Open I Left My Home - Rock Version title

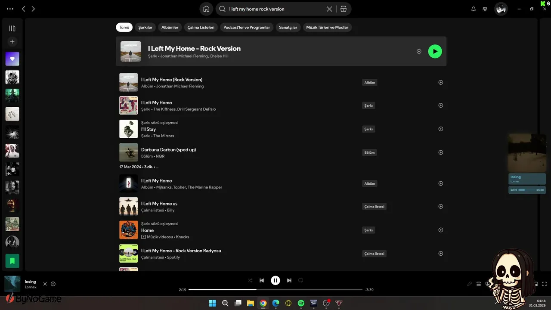pyautogui.click(x=194, y=48)
